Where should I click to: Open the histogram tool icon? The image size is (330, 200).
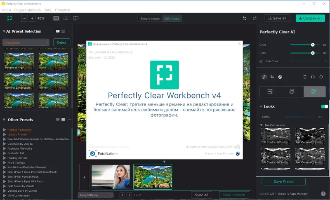click(264, 77)
